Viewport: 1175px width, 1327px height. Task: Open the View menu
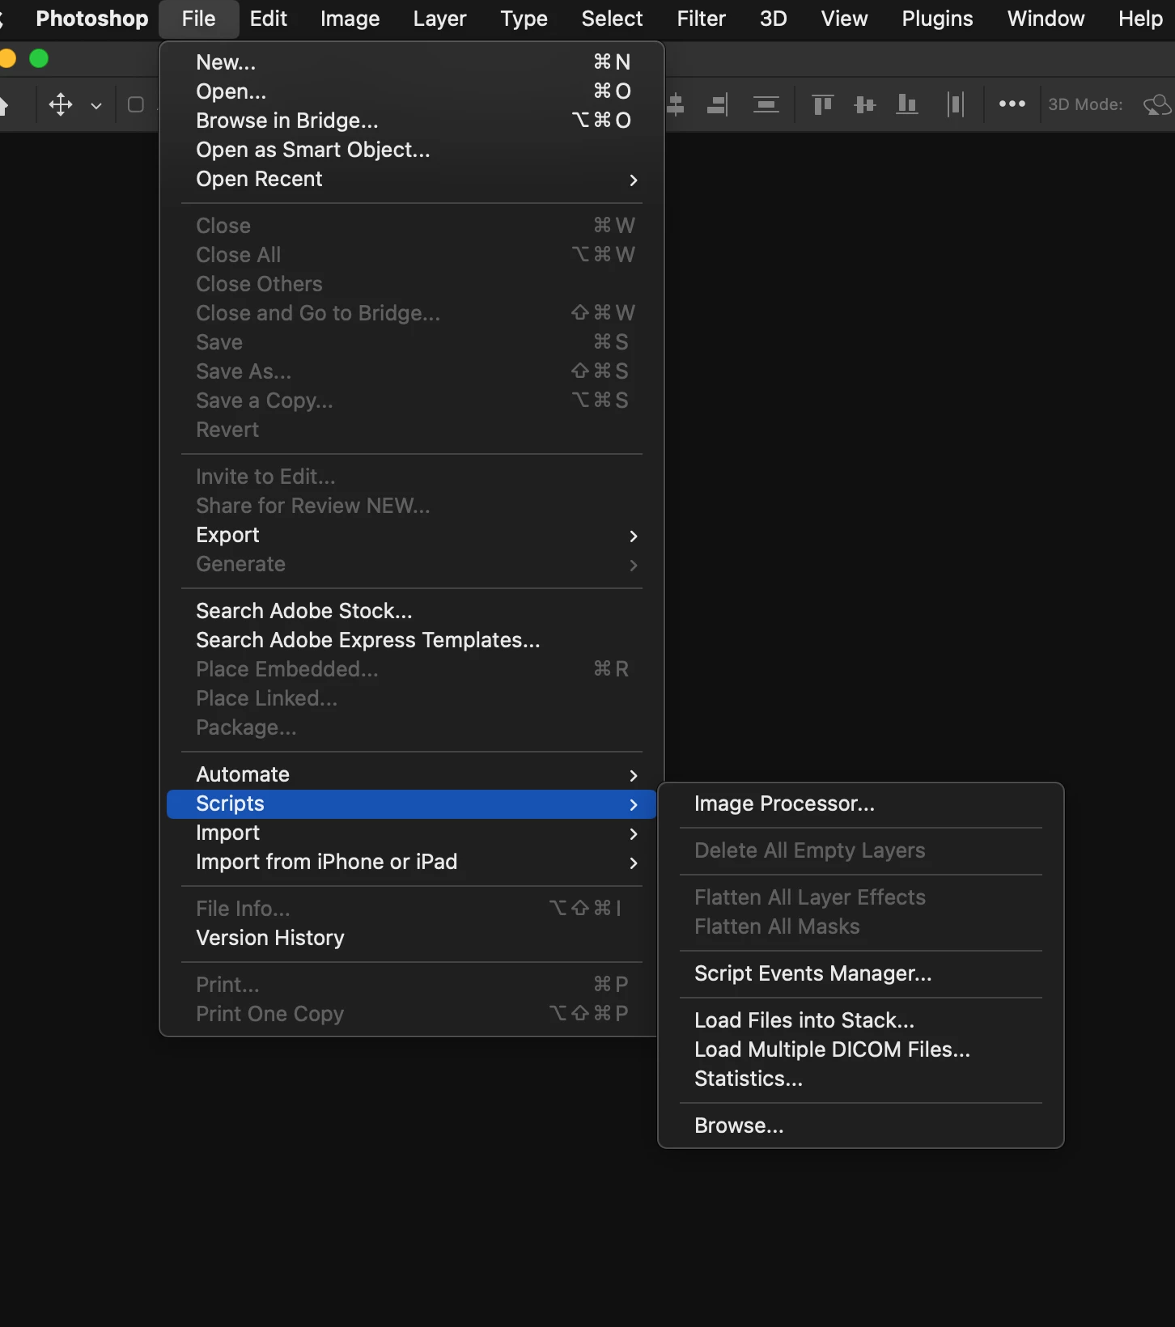[x=844, y=19]
